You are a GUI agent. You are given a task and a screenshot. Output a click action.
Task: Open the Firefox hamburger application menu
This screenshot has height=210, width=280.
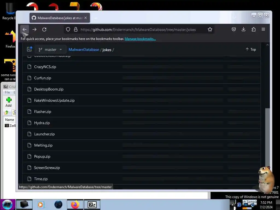[263, 29]
